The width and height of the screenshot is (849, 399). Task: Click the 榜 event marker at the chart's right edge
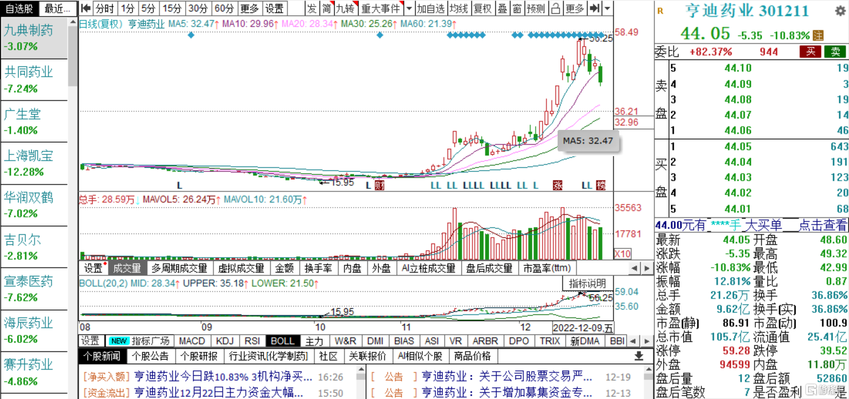click(x=601, y=185)
